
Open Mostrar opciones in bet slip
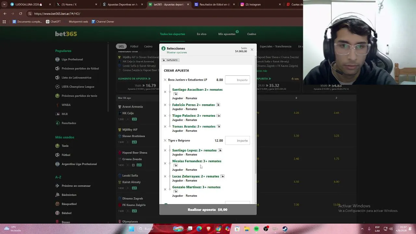[177, 52]
